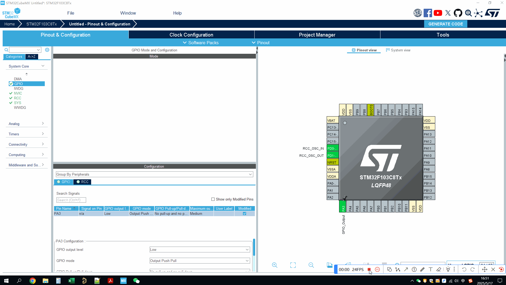Open Excel from the taskbar
This screenshot has width=506, height=285.
tap(71, 281)
